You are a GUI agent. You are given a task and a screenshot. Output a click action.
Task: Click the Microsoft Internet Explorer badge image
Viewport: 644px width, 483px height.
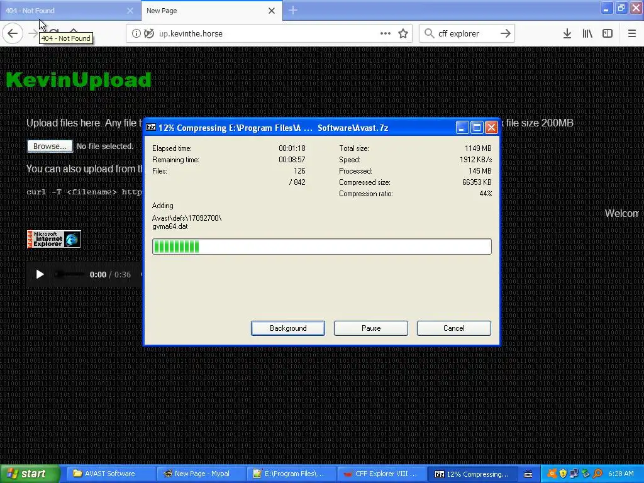click(x=53, y=239)
